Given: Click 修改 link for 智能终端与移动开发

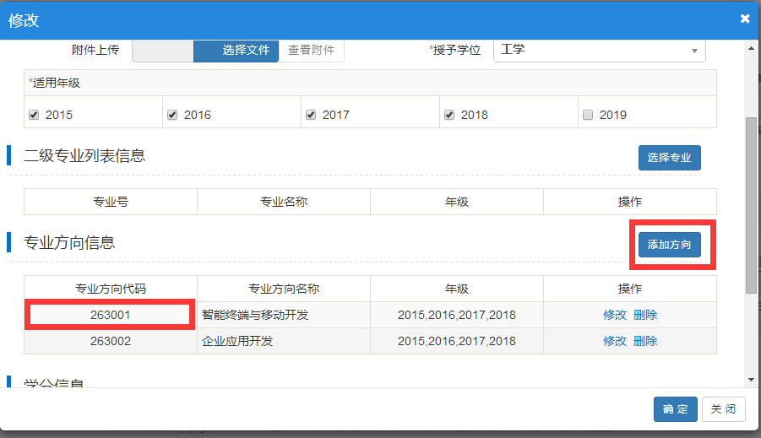Looking at the screenshot, I should click(x=614, y=315).
